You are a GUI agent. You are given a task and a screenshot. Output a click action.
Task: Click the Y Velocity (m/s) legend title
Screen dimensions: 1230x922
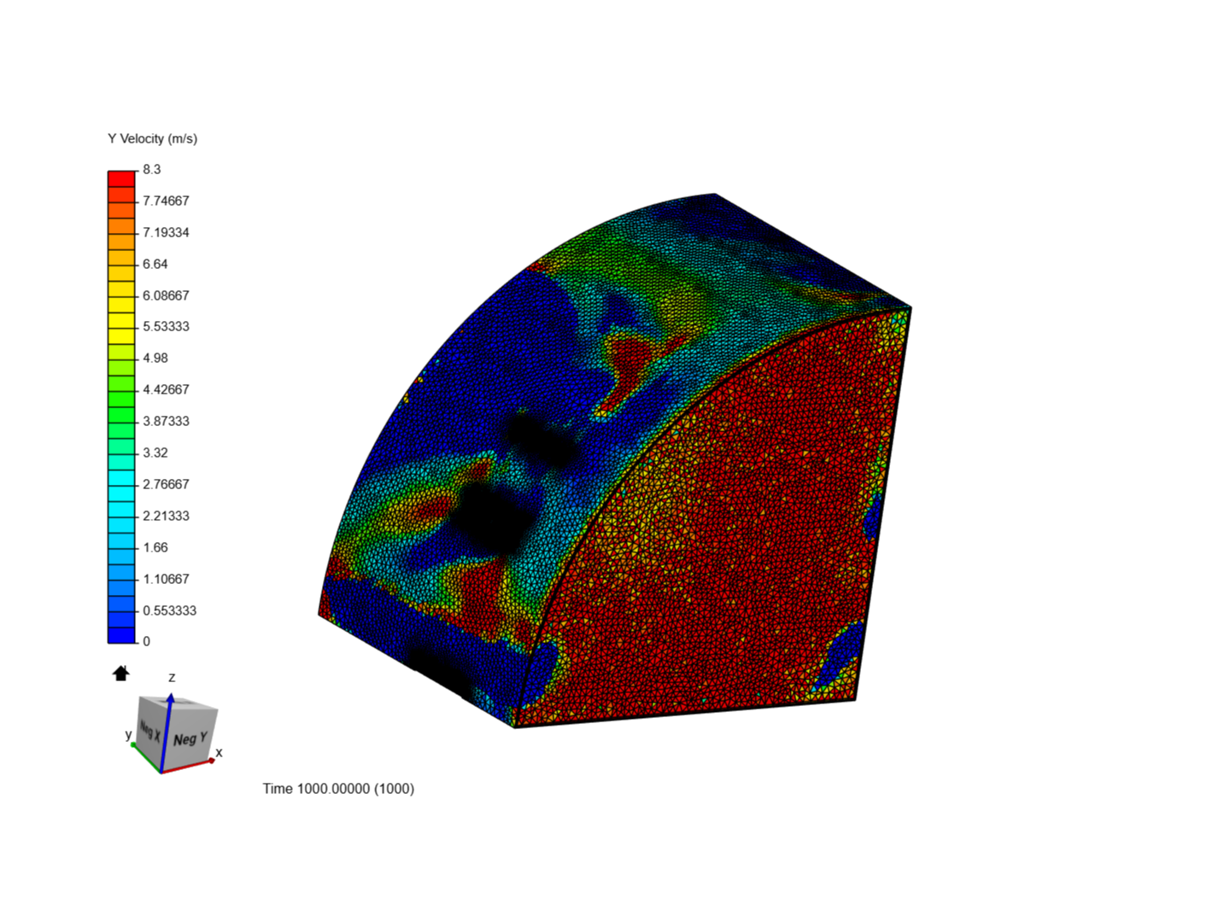[151, 137]
